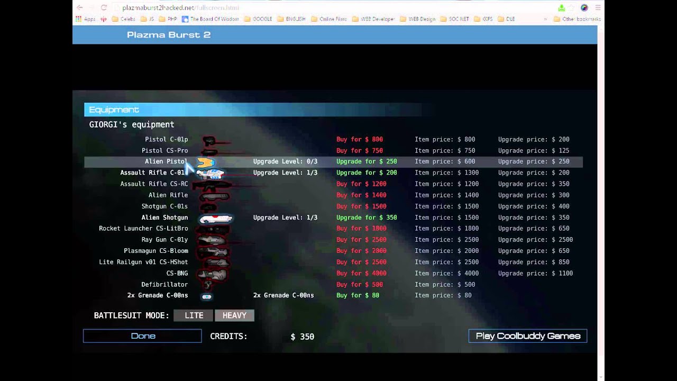Buy Pistol C-01p for $800
The width and height of the screenshot is (677, 381).
point(360,140)
